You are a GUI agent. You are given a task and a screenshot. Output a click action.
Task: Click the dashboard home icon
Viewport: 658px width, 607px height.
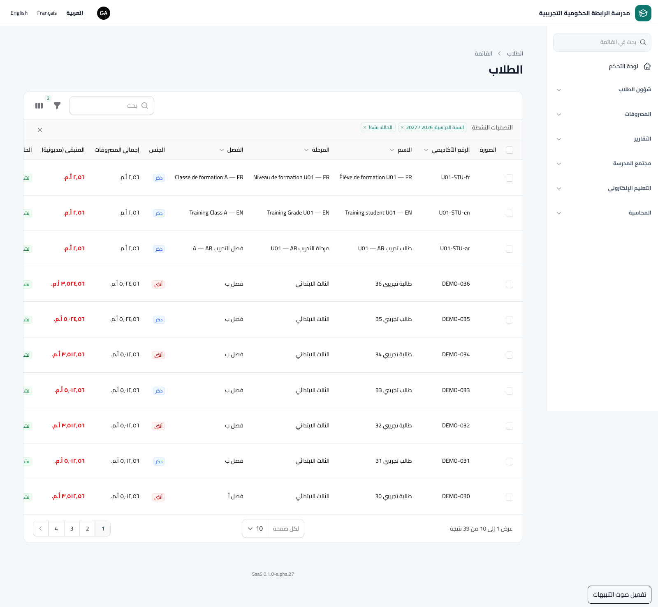647,66
